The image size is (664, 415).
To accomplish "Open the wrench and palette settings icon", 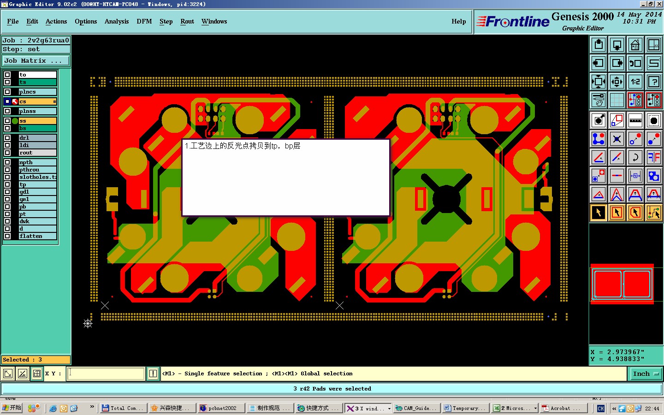I will click(x=599, y=100).
